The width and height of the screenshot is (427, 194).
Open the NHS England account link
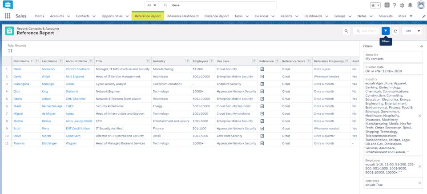point(75,77)
